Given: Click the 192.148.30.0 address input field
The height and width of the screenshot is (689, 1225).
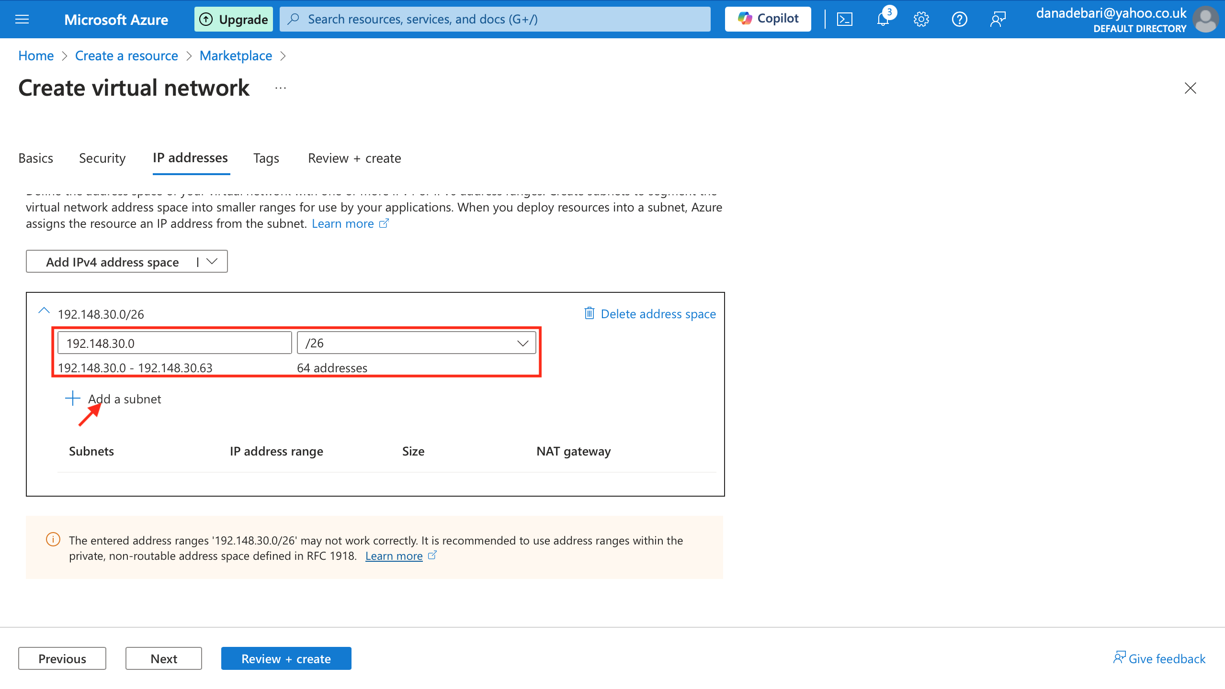Looking at the screenshot, I should click(174, 343).
